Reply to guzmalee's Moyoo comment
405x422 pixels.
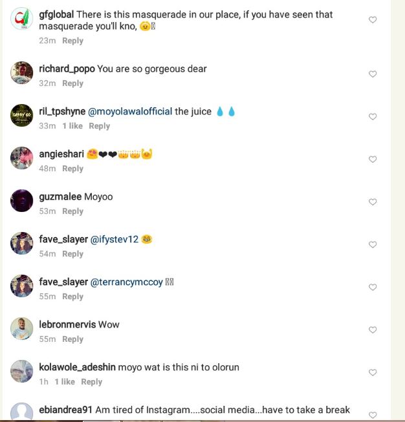click(x=72, y=211)
